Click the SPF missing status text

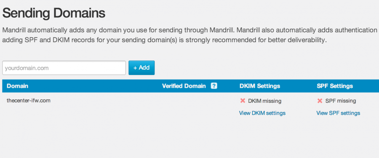point(341,101)
